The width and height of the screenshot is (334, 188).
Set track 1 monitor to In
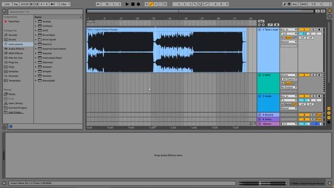[x=282, y=38]
